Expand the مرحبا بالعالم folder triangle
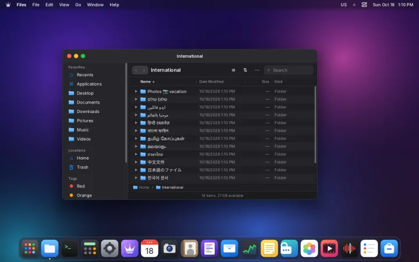 pyautogui.click(x=136, y=115)
